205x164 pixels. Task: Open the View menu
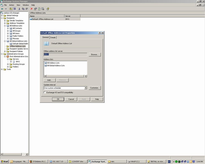18,5
